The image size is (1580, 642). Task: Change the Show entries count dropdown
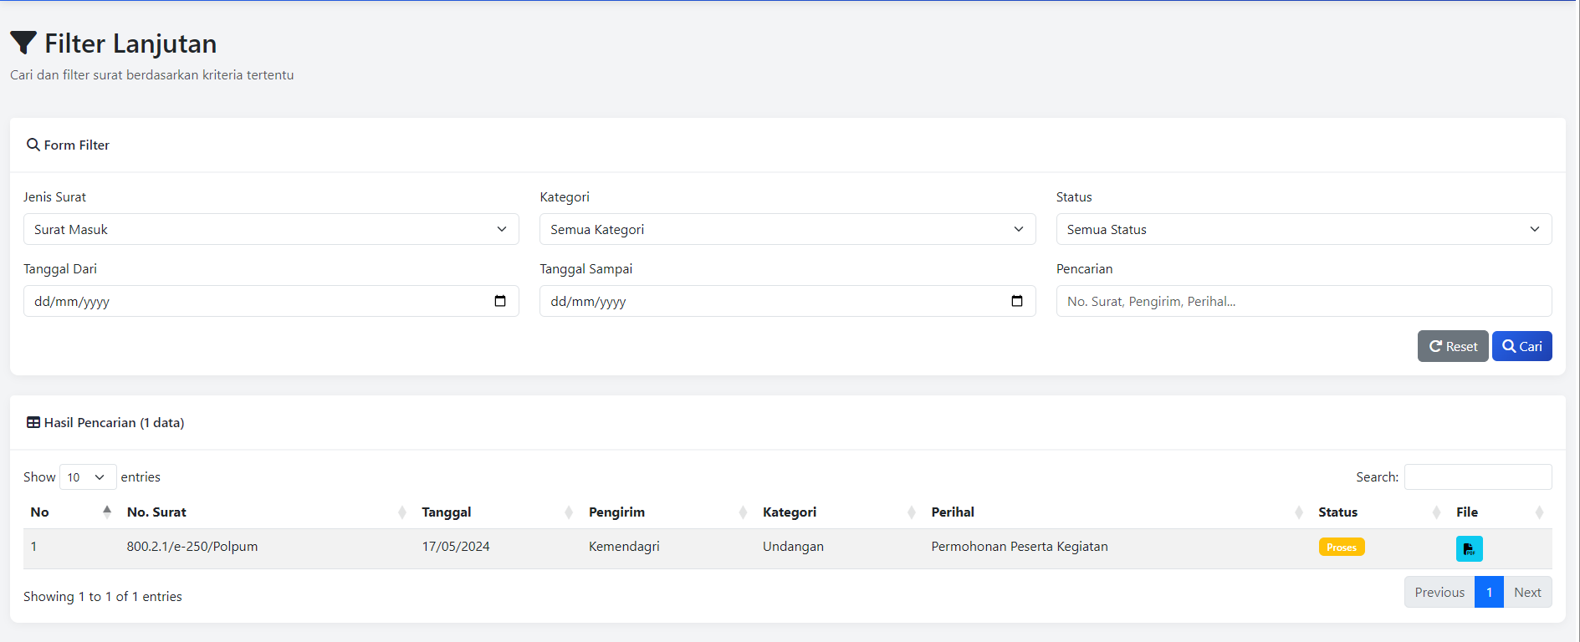point(88,476)
